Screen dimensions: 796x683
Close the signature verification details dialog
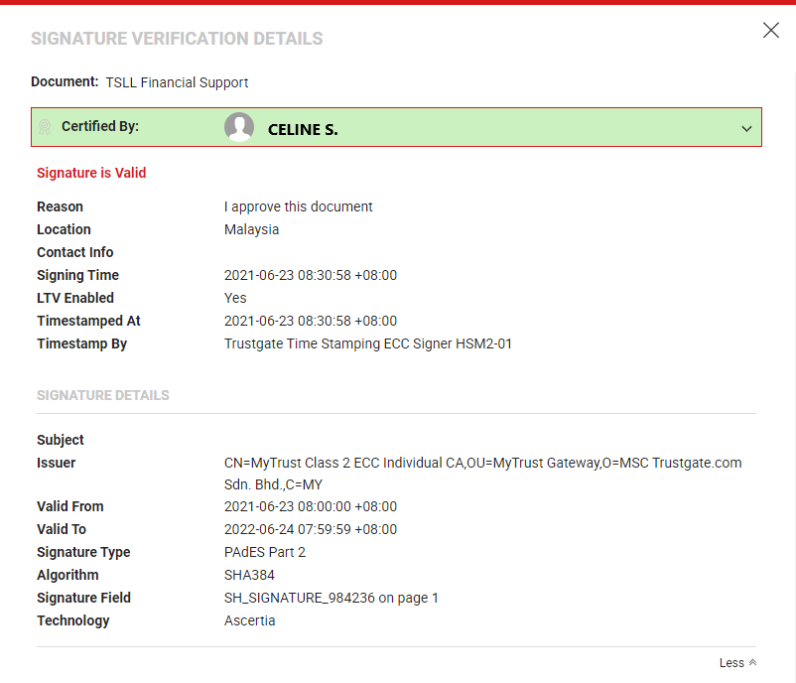[770, 30]
